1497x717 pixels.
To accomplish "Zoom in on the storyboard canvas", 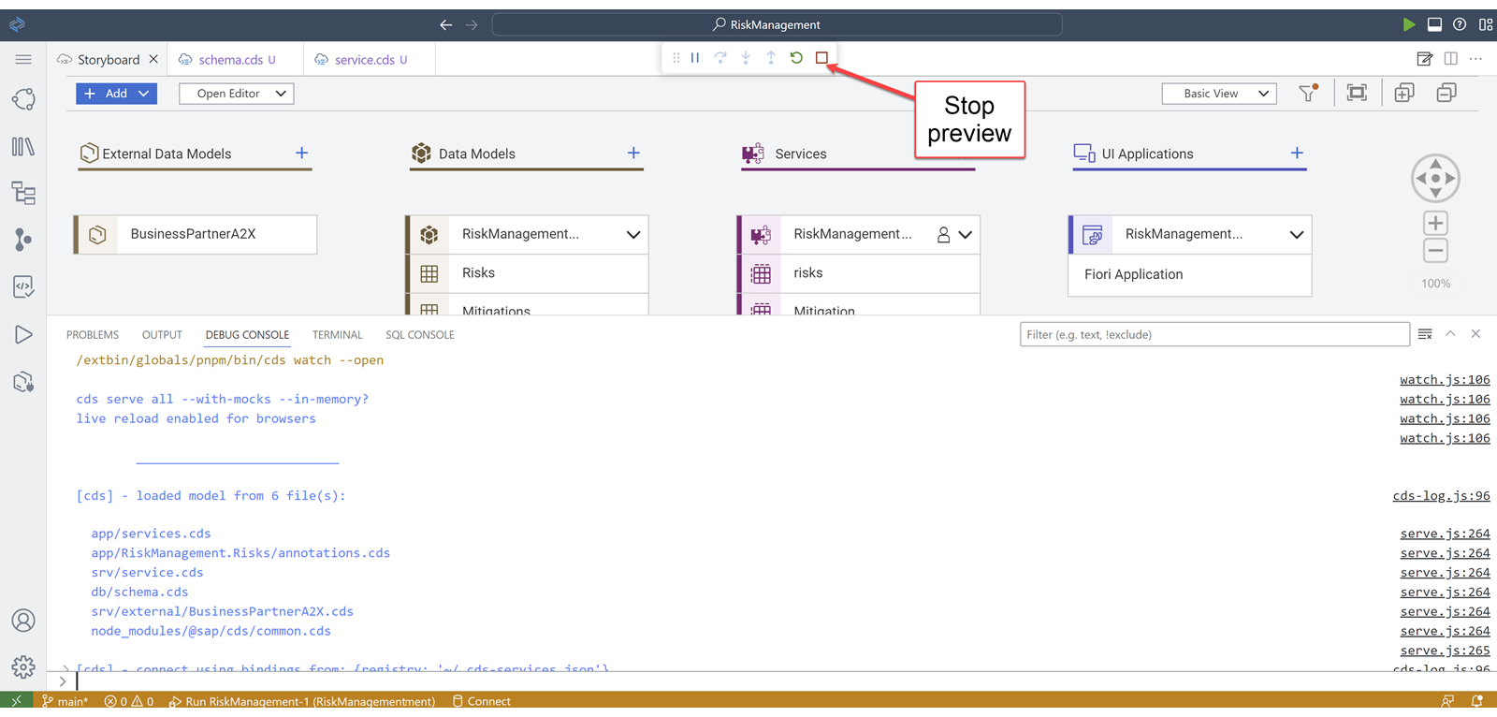I will [1435, 223].
